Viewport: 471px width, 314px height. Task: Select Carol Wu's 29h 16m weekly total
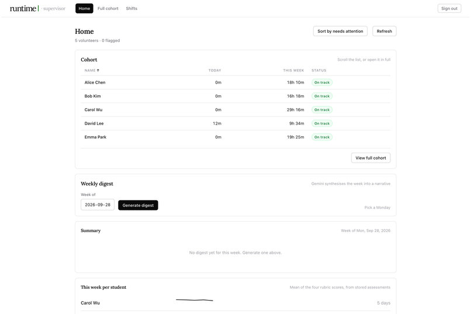(295, 110)
